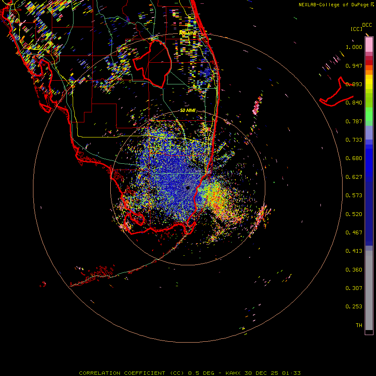Click the 0.360 scale value
This screenshot has height=376, width=376.
click(354, 270)
